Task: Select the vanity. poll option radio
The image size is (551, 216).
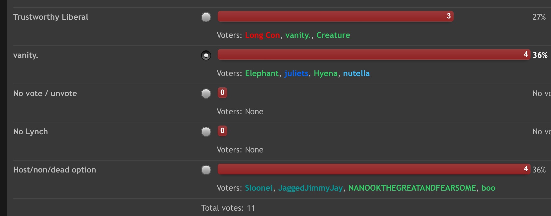Action: [x=206, y=55]
